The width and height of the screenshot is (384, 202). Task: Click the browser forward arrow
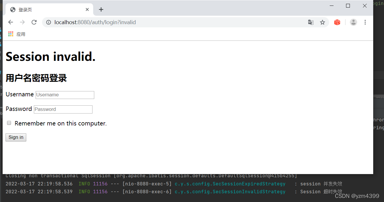(x=22, y=22)
